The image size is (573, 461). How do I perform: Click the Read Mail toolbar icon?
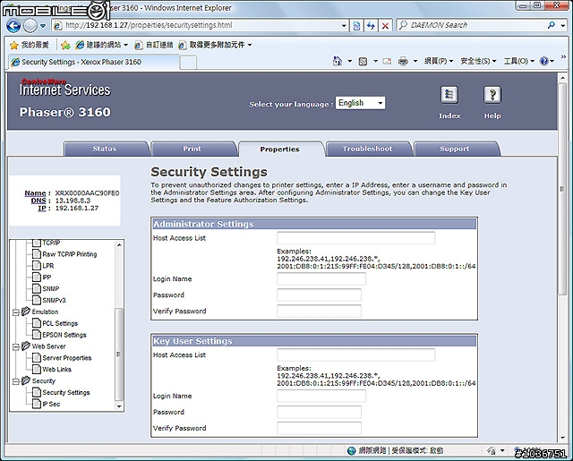point(387,62)
